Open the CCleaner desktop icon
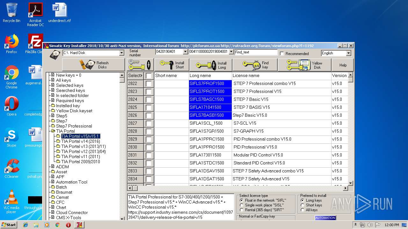Screen dimensions: 408x229 coord(11,169)
